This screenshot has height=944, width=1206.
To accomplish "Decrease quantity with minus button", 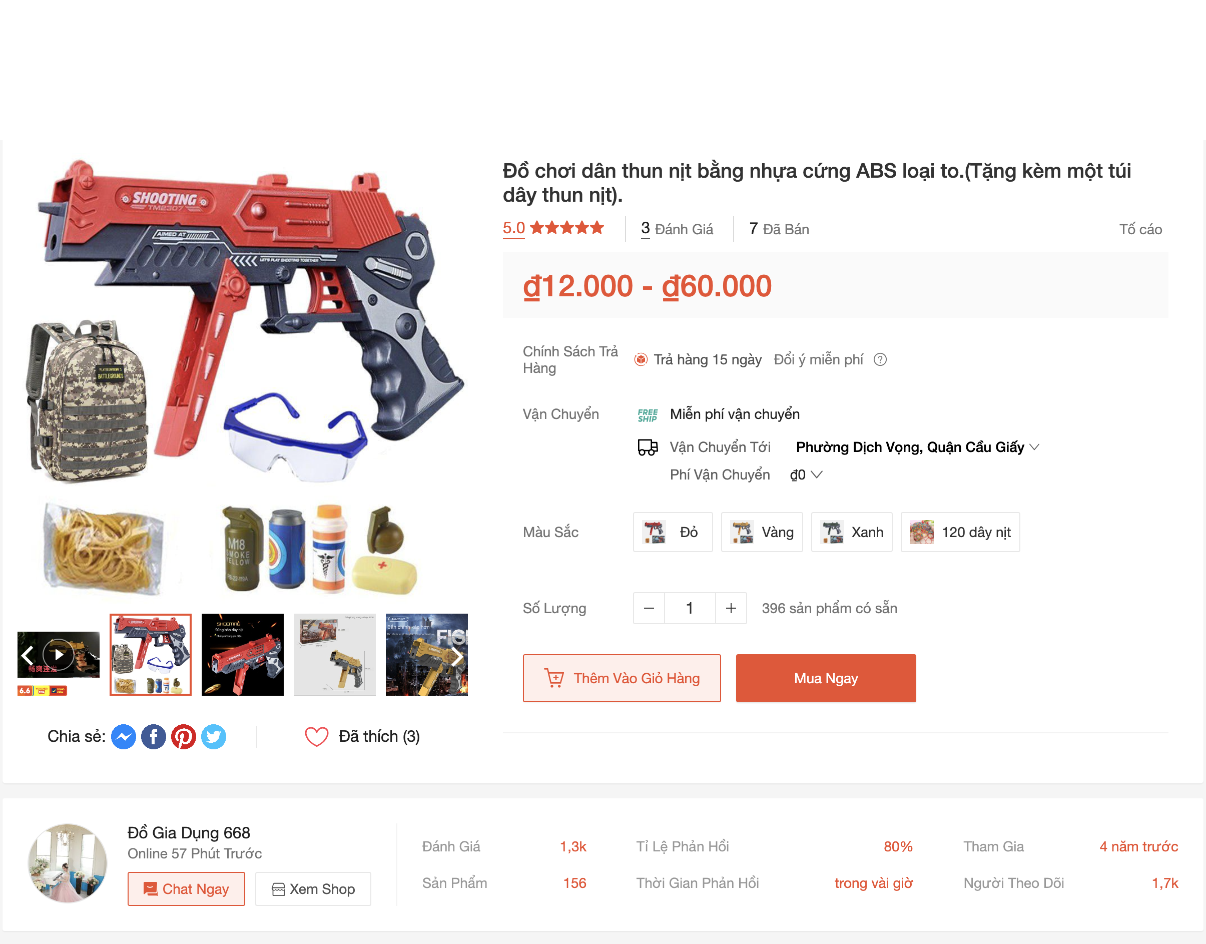I will 649,609.
